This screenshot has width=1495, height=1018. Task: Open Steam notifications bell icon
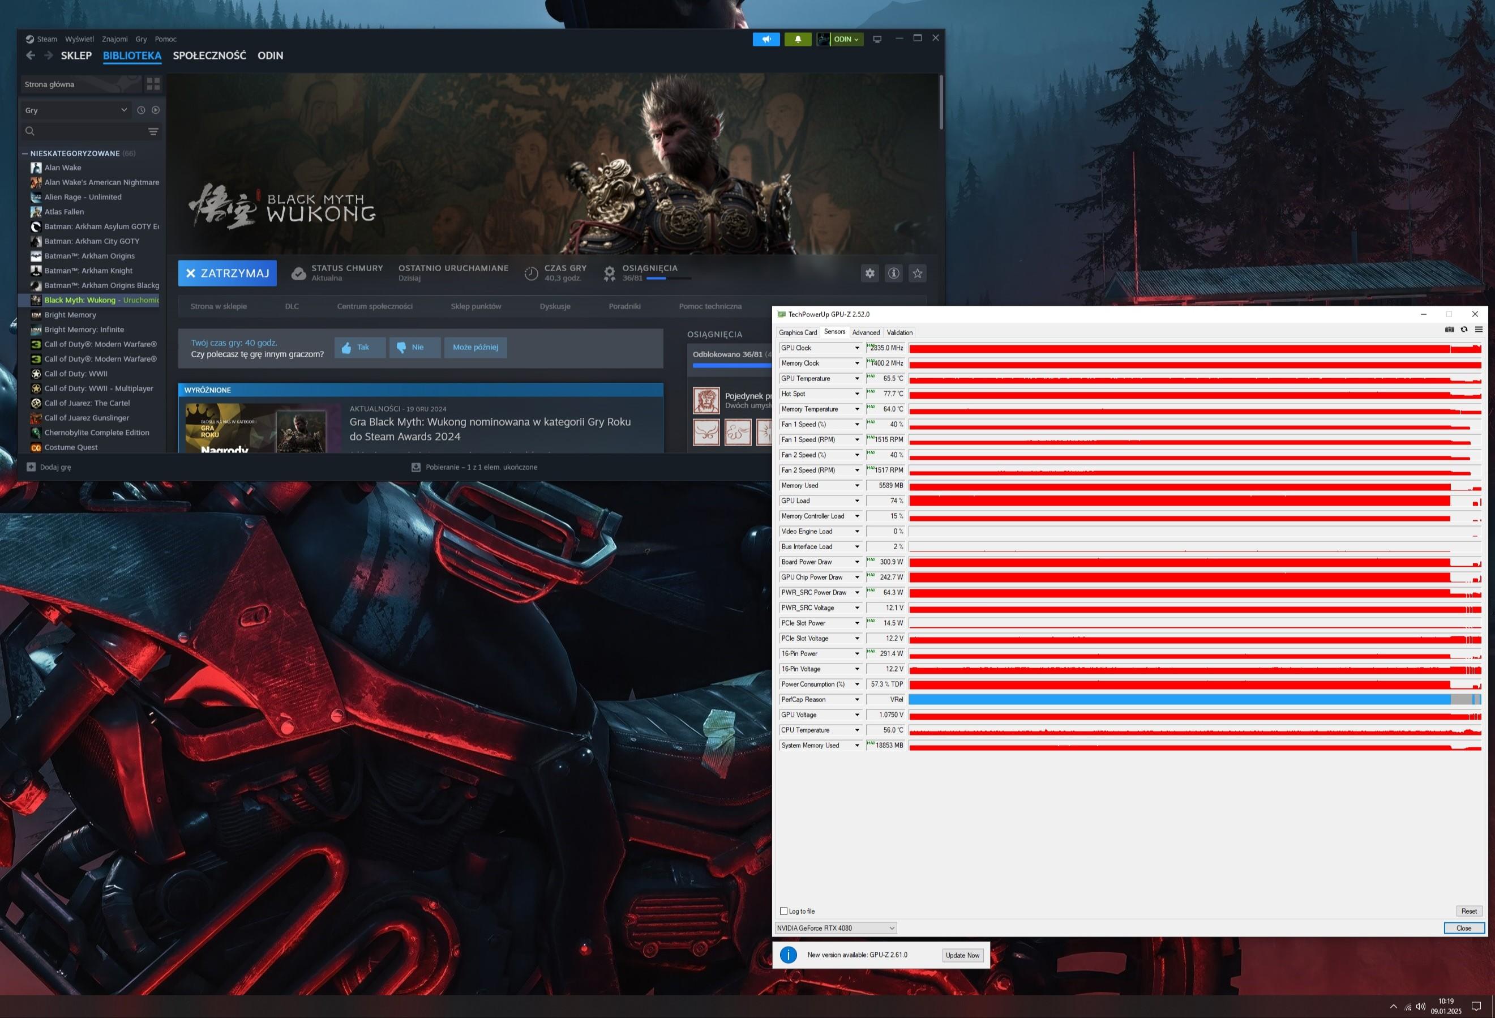[x=798, y=39]
